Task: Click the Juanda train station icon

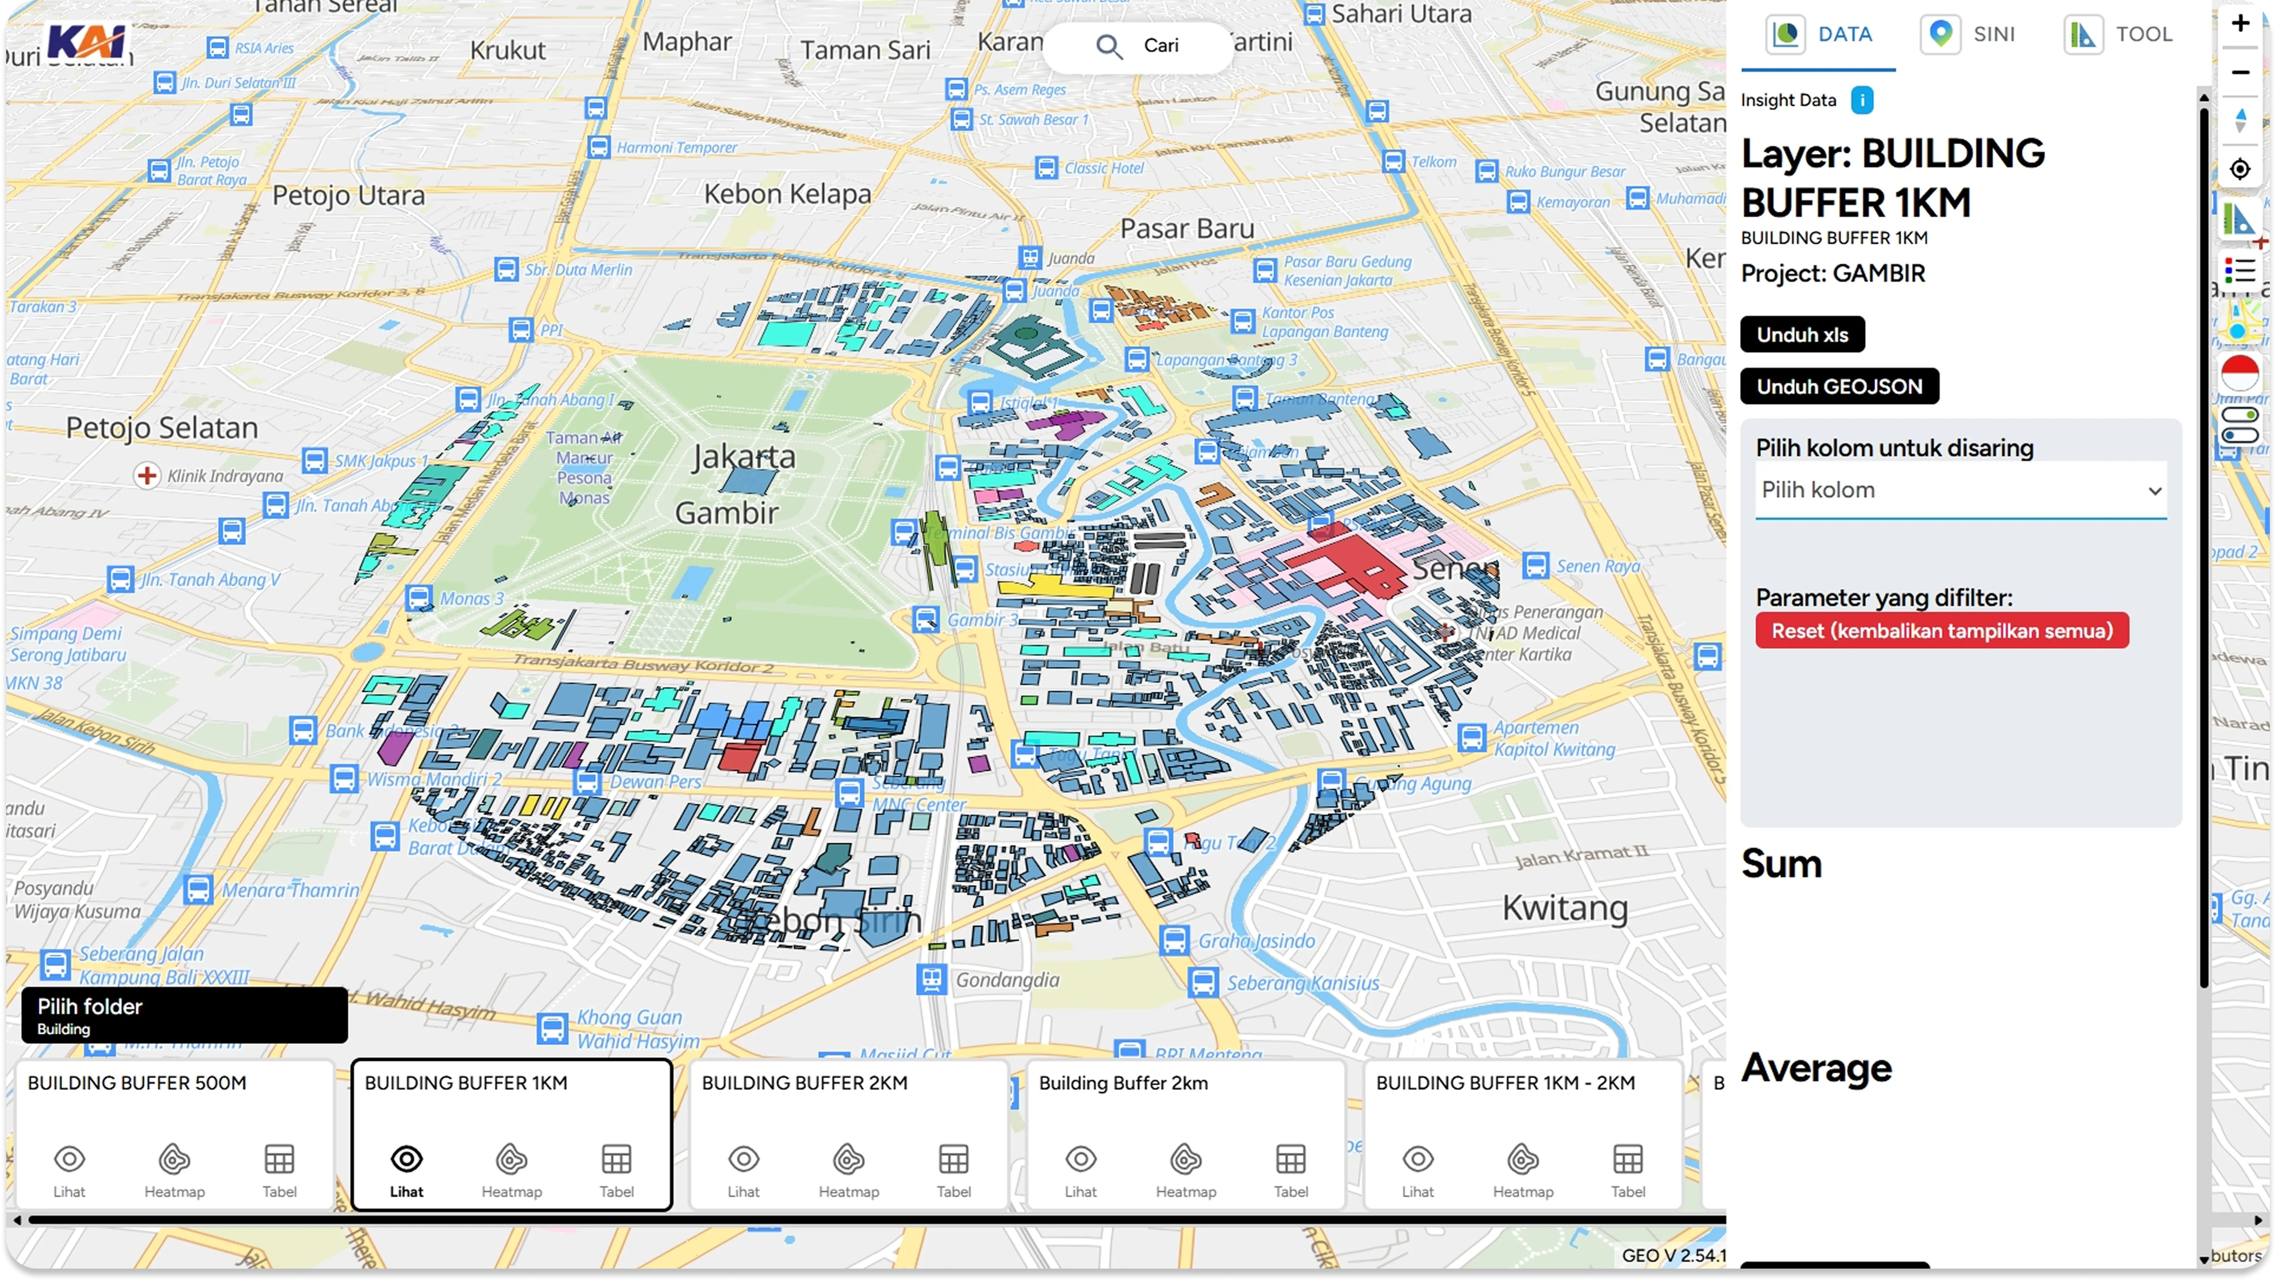Action: 1030,257
